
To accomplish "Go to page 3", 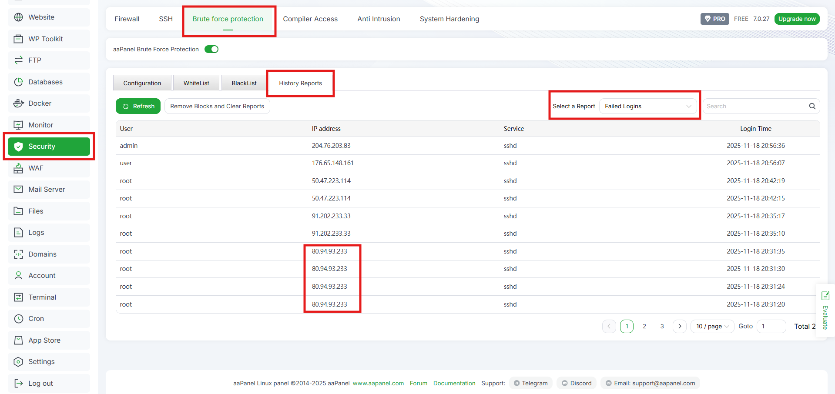I will tap(662, 326).
